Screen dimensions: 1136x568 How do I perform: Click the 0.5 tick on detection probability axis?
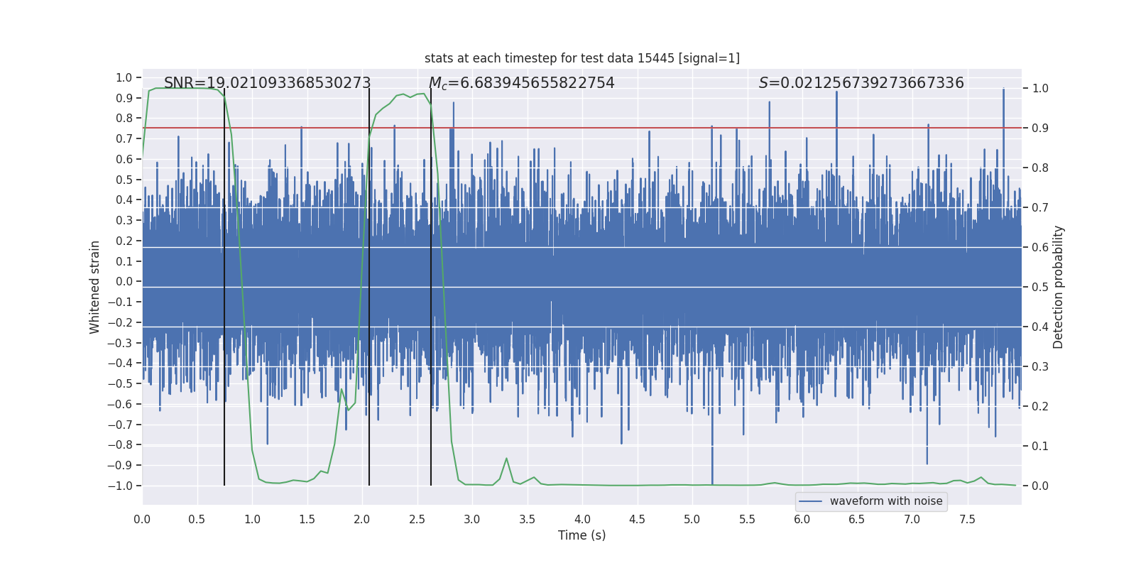coord(1040,287)
